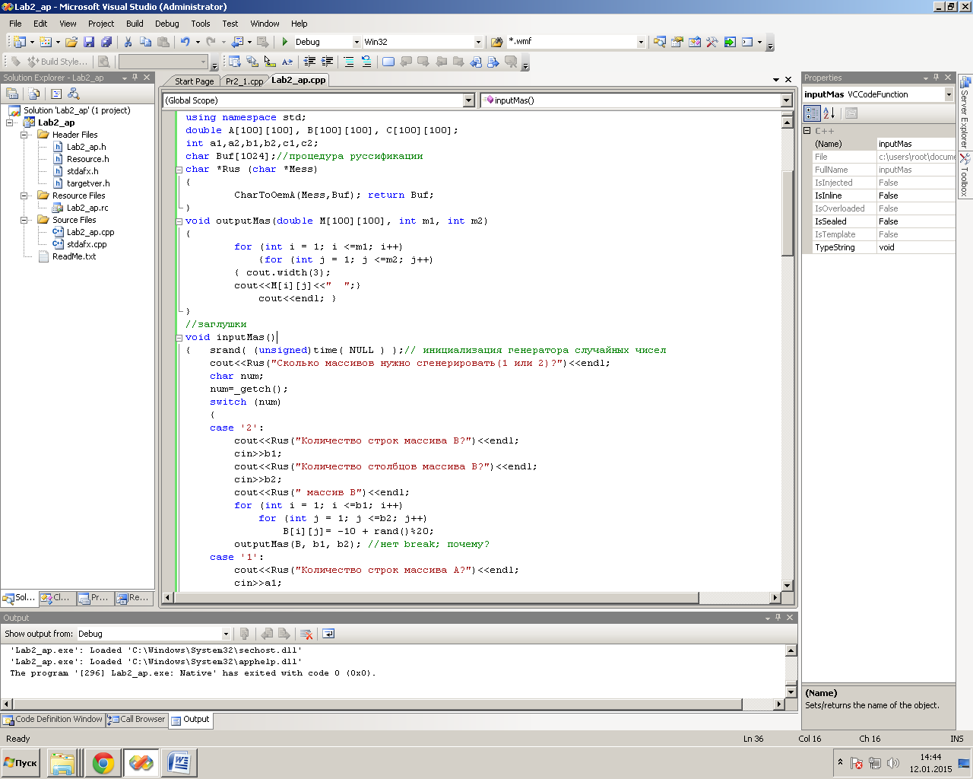Viewport: 973px width, 779px height.
Task: Close the active document with the X button
Action: tap(788, 80)
